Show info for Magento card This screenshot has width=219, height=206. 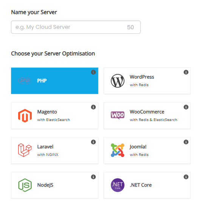tap(93, 107)
